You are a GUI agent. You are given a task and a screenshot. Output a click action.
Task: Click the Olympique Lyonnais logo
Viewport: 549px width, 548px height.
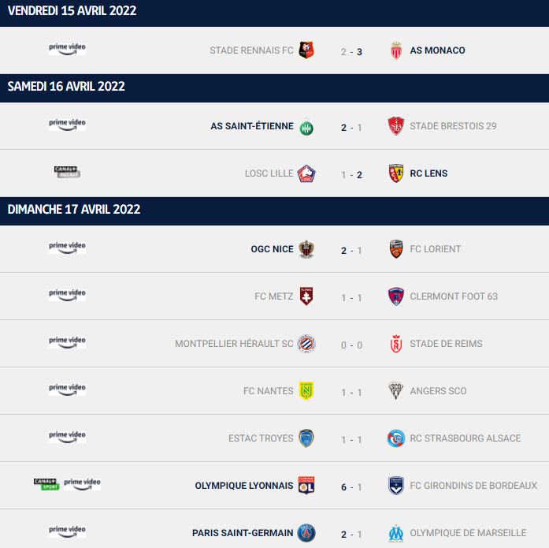[306, 486]
